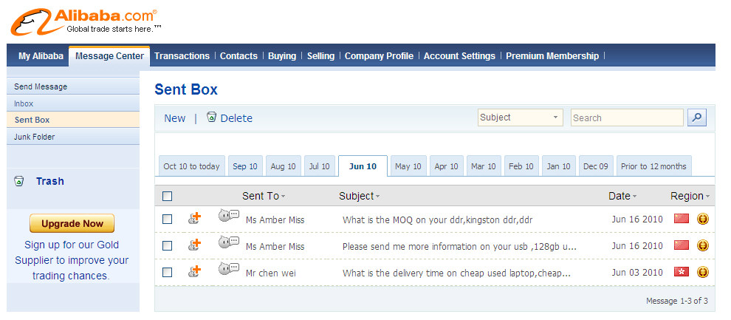Screen dimensions: 731x320
Task: Select the Dec 09 tab
Action: click(x=597, y=166)
